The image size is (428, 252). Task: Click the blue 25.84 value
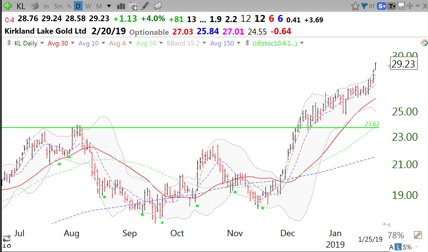click(208, 32)
